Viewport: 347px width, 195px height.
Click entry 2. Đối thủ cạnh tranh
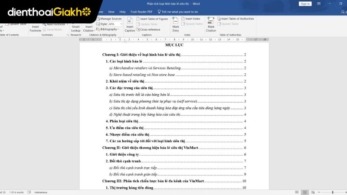(x=176, y=161)
